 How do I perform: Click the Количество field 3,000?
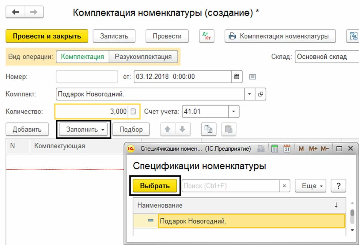tap(92, 111)
